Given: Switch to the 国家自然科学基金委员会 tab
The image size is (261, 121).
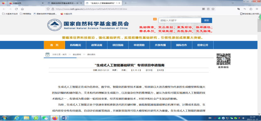Looking at the screenshot, I should point(65,3).
